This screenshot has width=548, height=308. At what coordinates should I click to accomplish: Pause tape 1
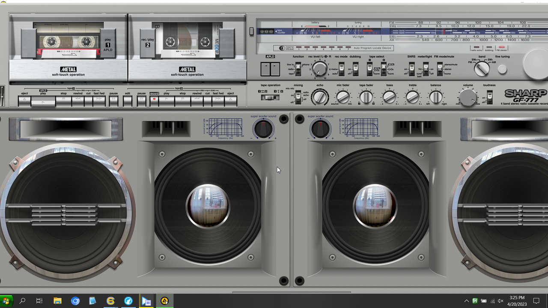pos(113,101)
